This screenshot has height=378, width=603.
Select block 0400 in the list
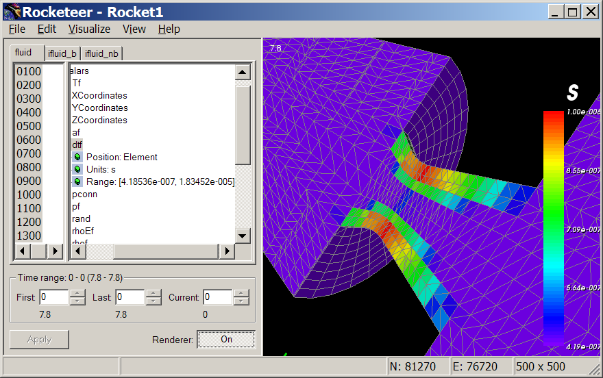click(29, 112)
